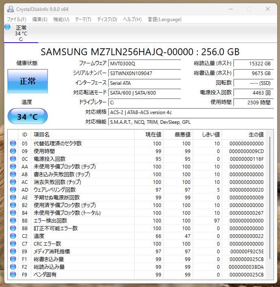This screenshot has height=287, width=280.
Task: Click the features field S.M.A.R.T., NCQ, TRIM
Action: [x=191, y=122]
